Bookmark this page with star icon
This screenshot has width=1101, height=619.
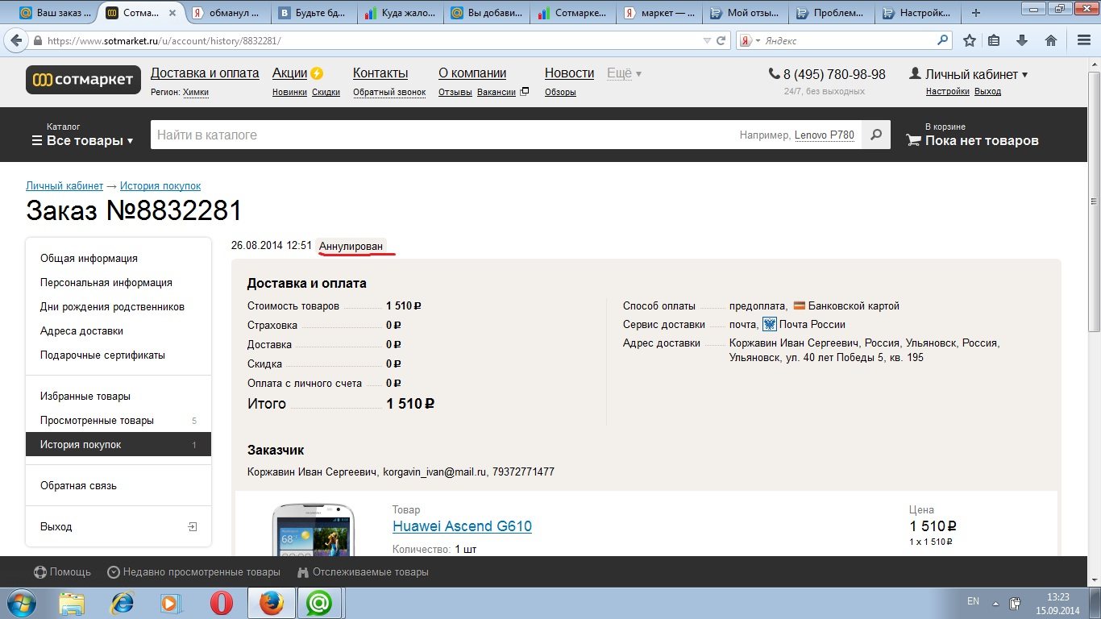coord(970,40)
